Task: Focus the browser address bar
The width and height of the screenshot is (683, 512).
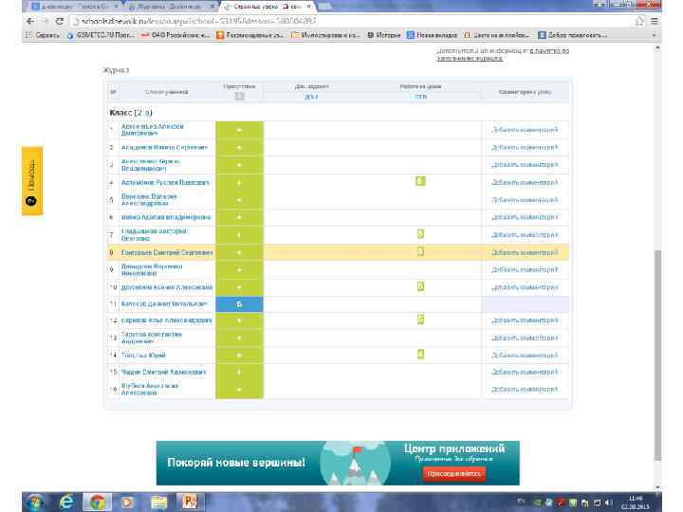Action: tap(351, 21)
